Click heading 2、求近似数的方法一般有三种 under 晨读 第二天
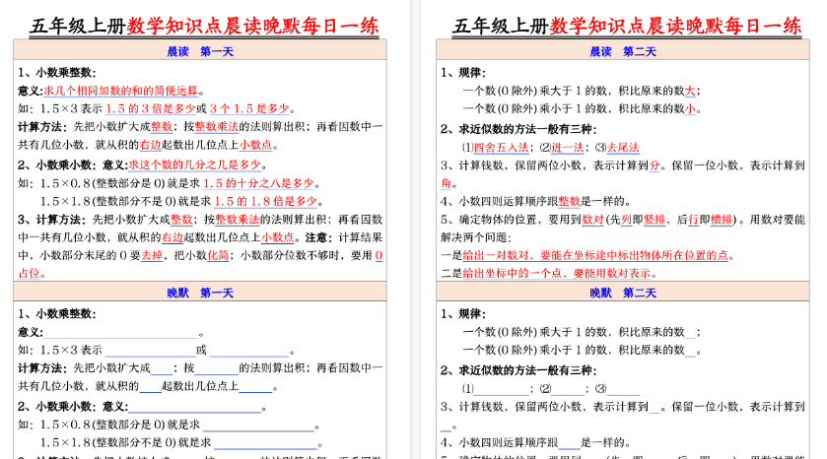Image resolution: width=827 pixels, height=459 pixels. pyautogui.click(x=519, y=129)
